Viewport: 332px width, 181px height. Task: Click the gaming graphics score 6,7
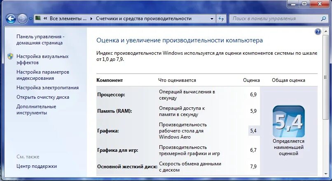(x=253, y=150)
